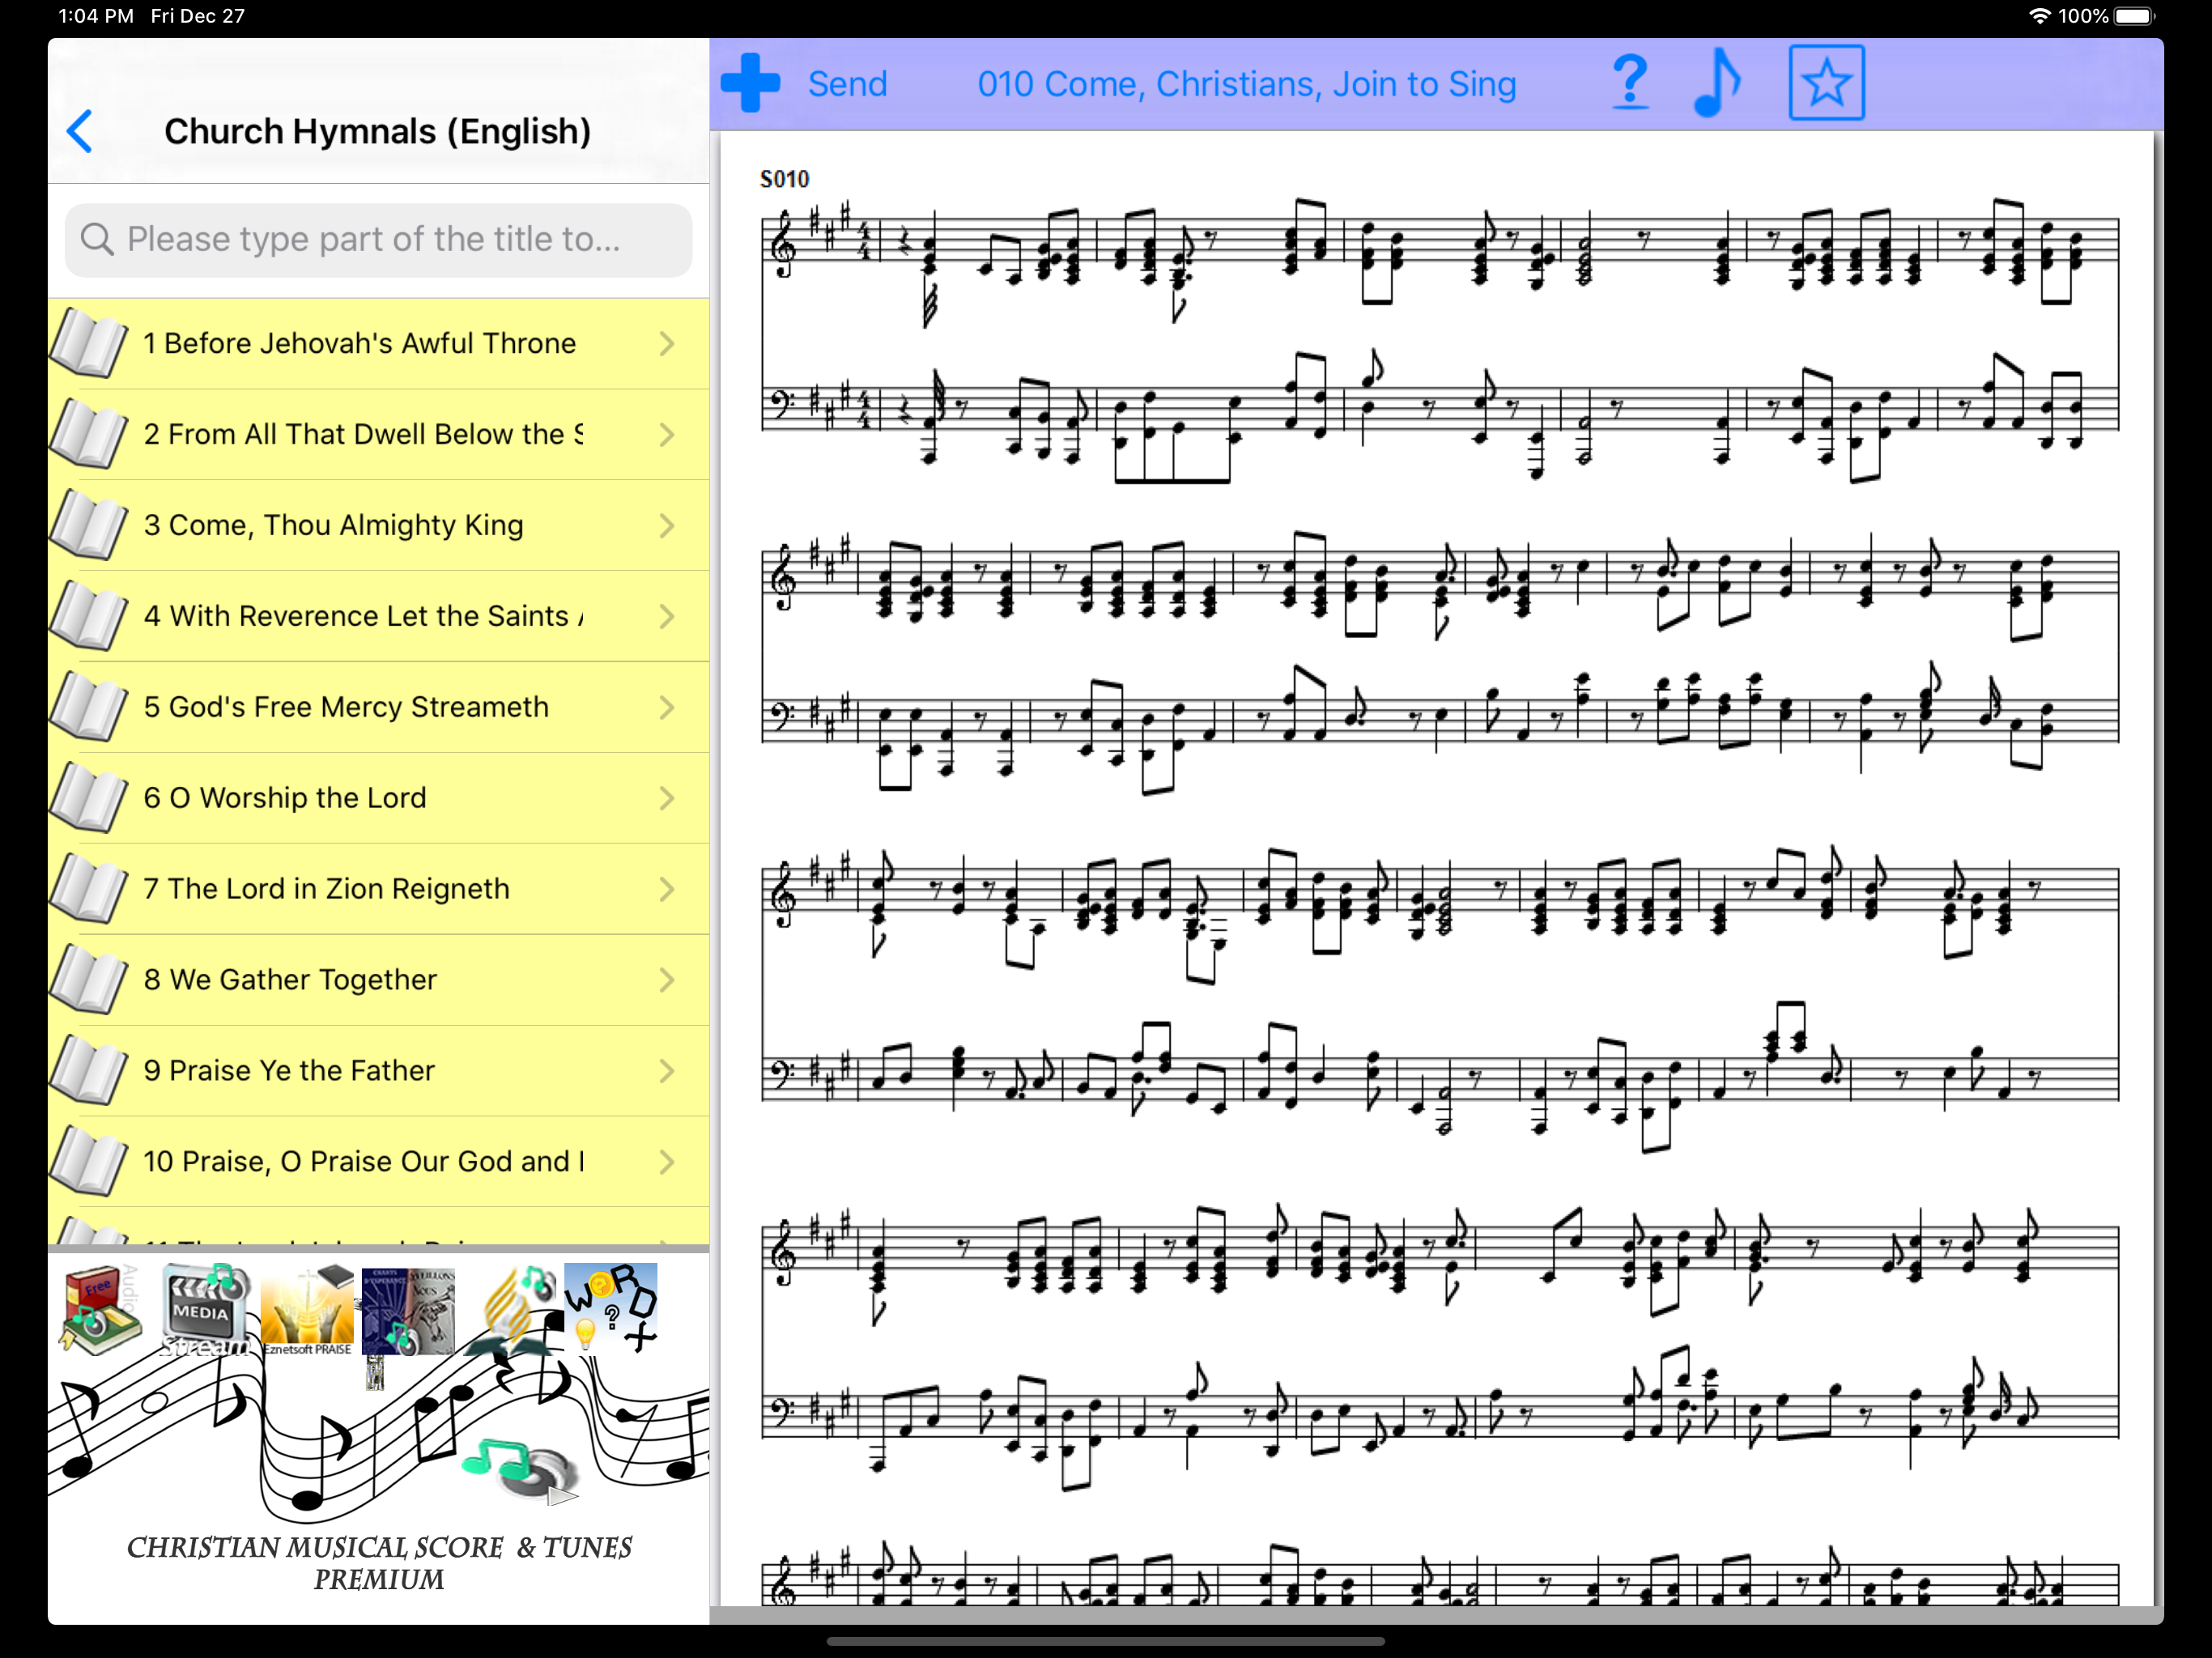Expand chevron for God's Free Mercy Streameth

point(667,708)
